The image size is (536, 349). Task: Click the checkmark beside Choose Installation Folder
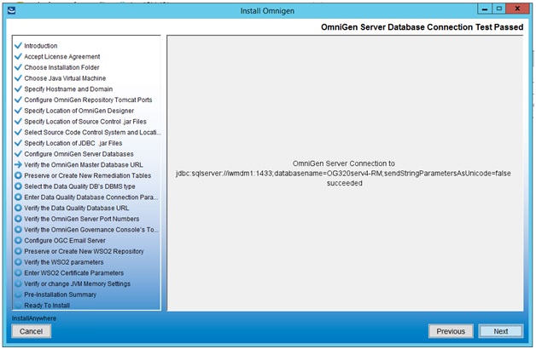19,67
